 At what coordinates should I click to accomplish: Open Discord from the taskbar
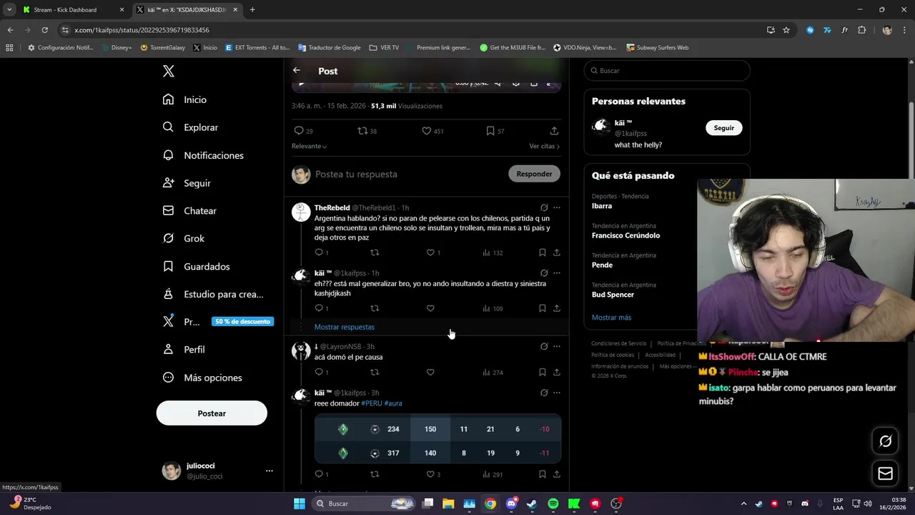coord(511,504)
